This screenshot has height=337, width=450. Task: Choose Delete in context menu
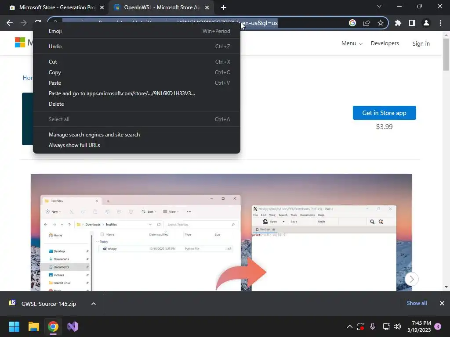pyautogui.click(x=137, y=104)
